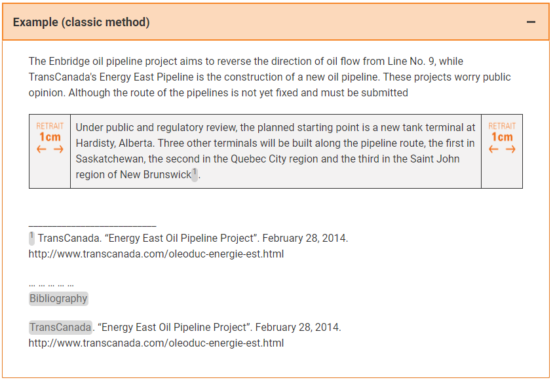Viewport: 555px width, 382px height.
Task: Click the 1cm label in right margin box
Action: click(x=502, y=137)
